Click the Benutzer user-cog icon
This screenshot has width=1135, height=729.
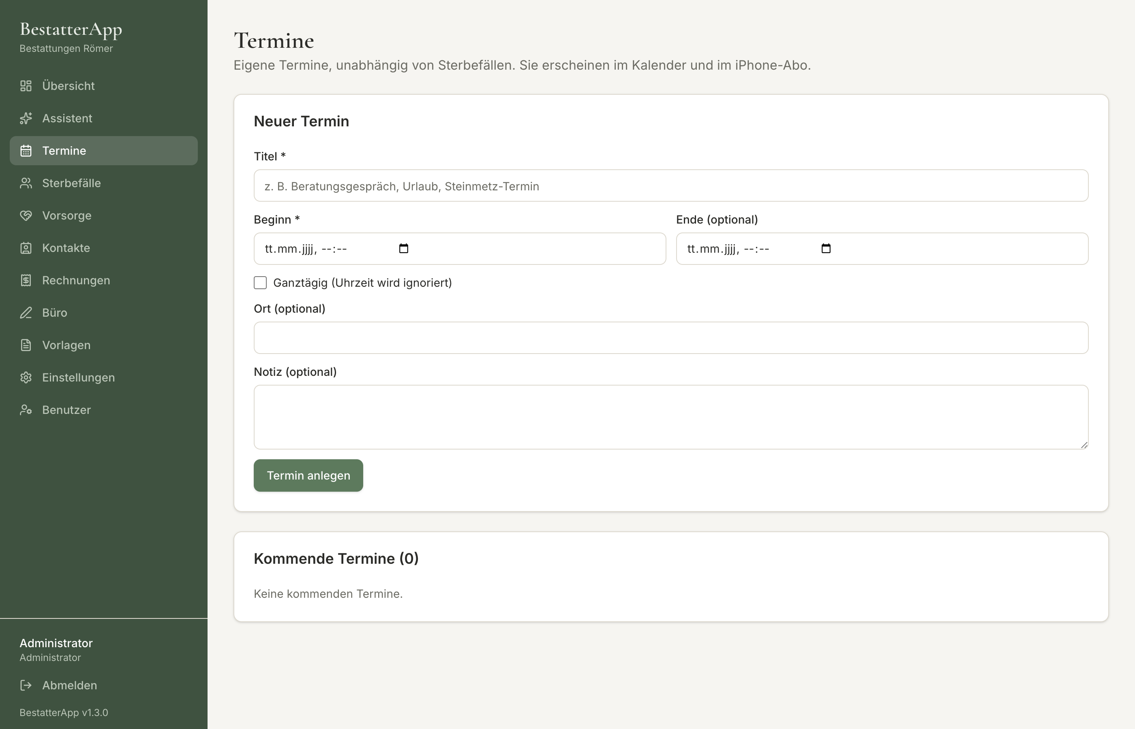pos(26,410)
